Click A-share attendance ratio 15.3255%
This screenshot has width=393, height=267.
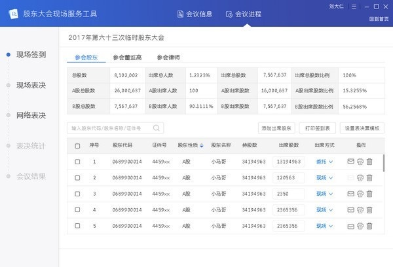(x=354, y=91)
